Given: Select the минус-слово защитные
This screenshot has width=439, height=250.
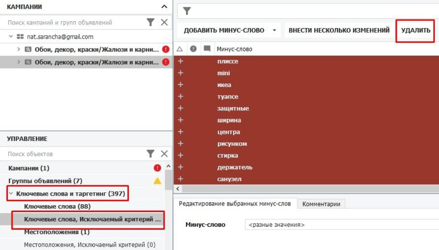Looking at the screenshot, I should [x=233, y=108].
